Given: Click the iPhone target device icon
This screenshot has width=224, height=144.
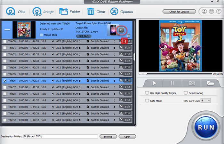Looking at the screenshot, I should pyautogui.click(x=113, y=30).
